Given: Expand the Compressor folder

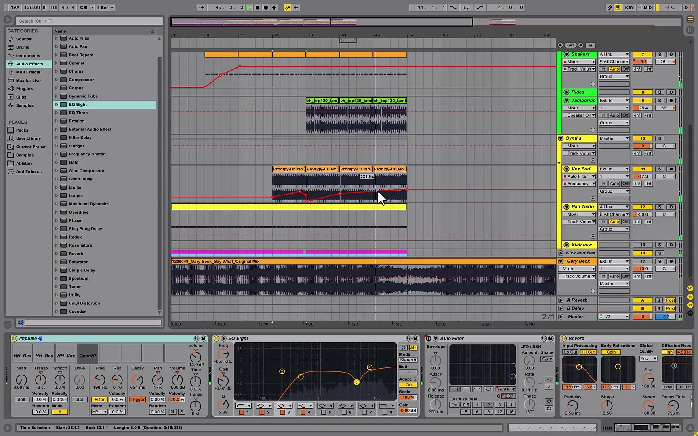Looking at the screenshot, I should (57, 80).
